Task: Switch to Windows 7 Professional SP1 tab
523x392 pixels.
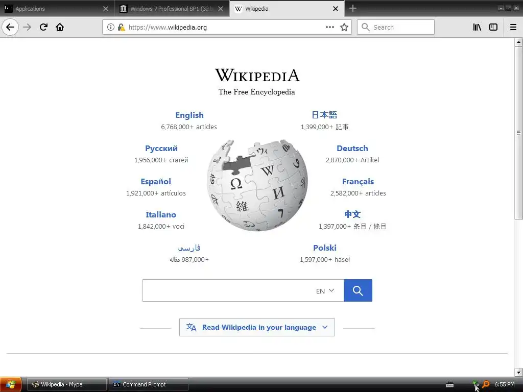Action: [x=172, y=9]
